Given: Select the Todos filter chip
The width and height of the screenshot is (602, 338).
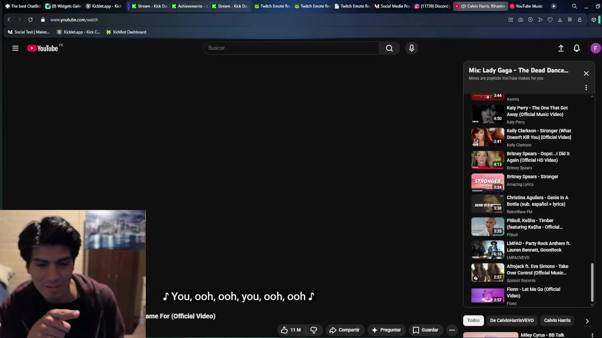Looking at the screenshot, I should coord(474,321).
